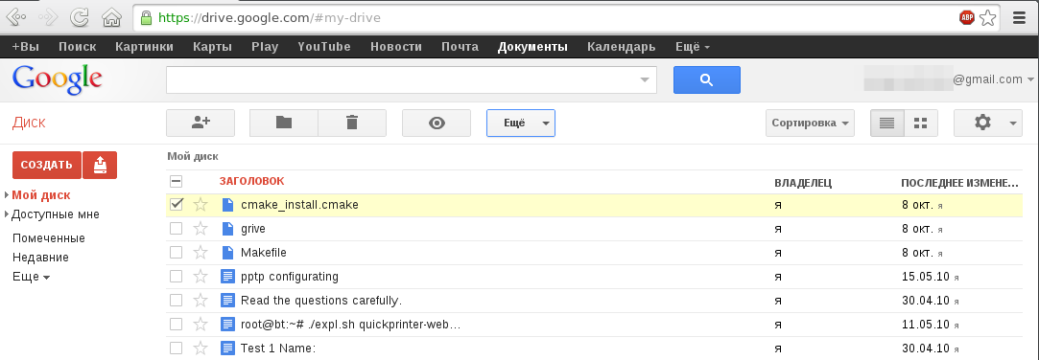Viewport: 1039px width, 360px height.
Task: Check the pptp configurating checkbox
Action: coord(176,277)
